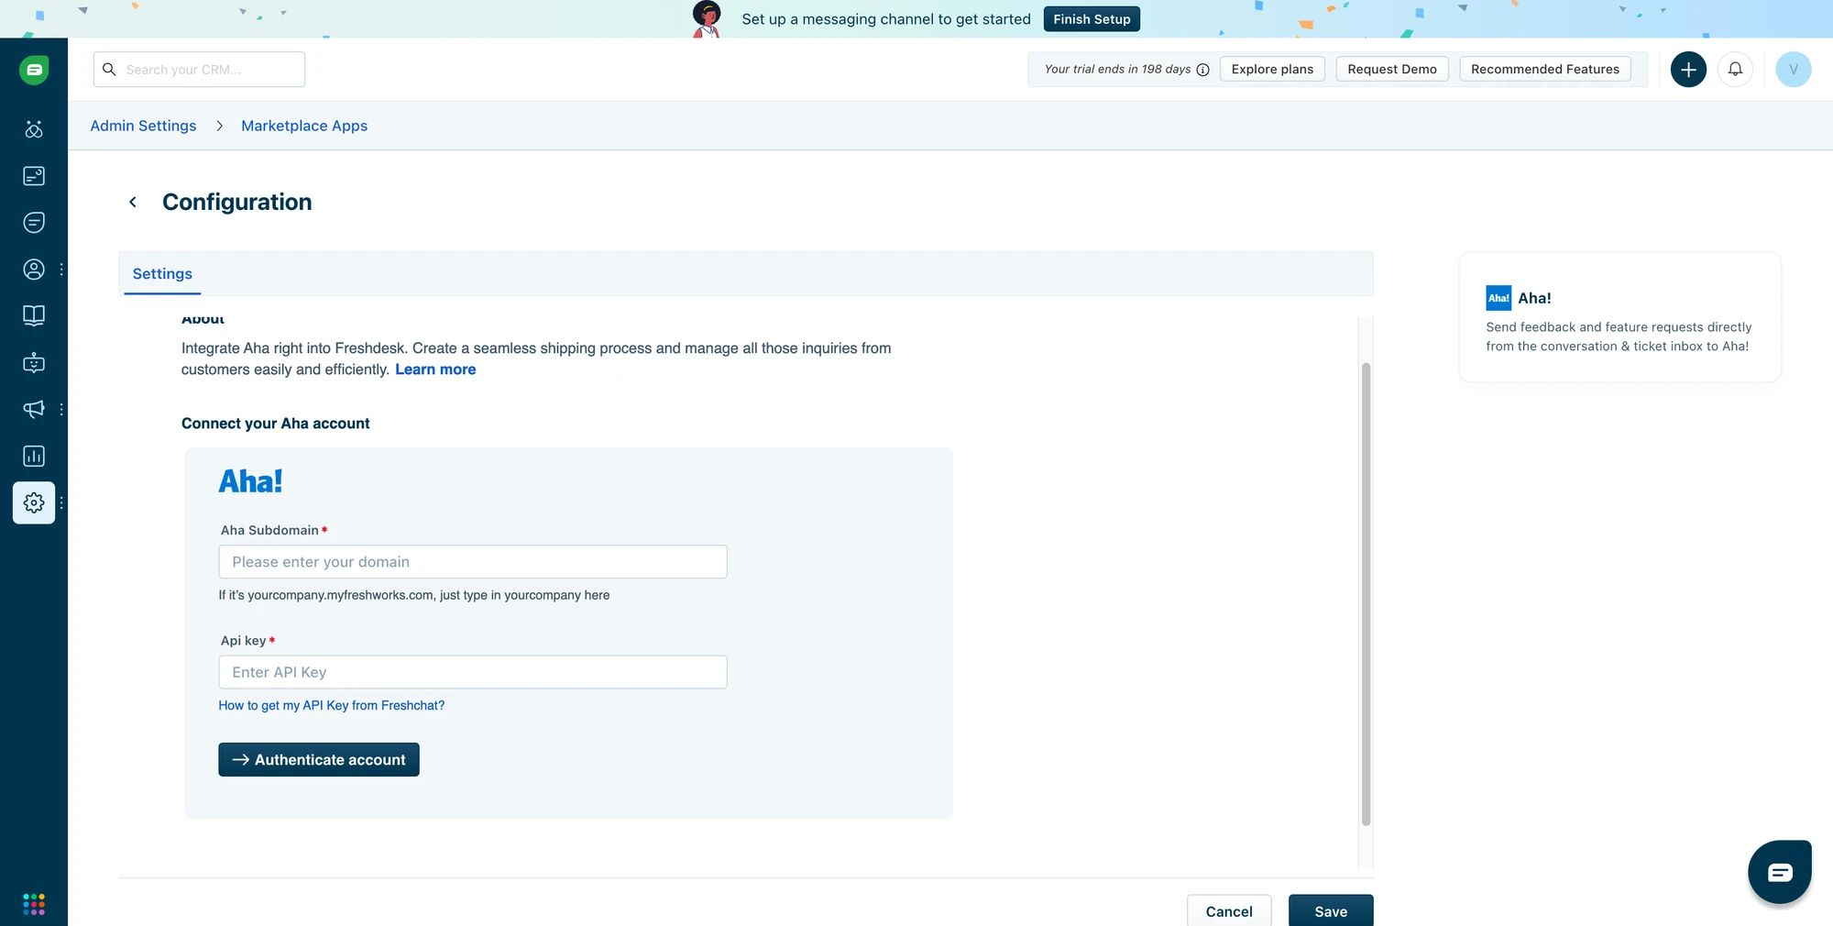Expand the settings submenu dots
This screenshot has height=926, width=1833.
tap(61, 502)
